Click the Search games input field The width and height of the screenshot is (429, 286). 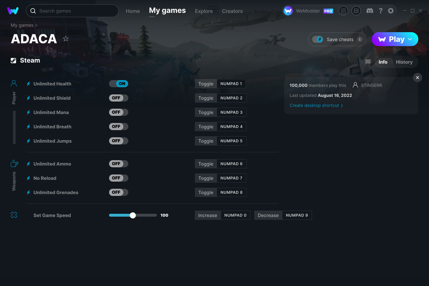point(71,11)
